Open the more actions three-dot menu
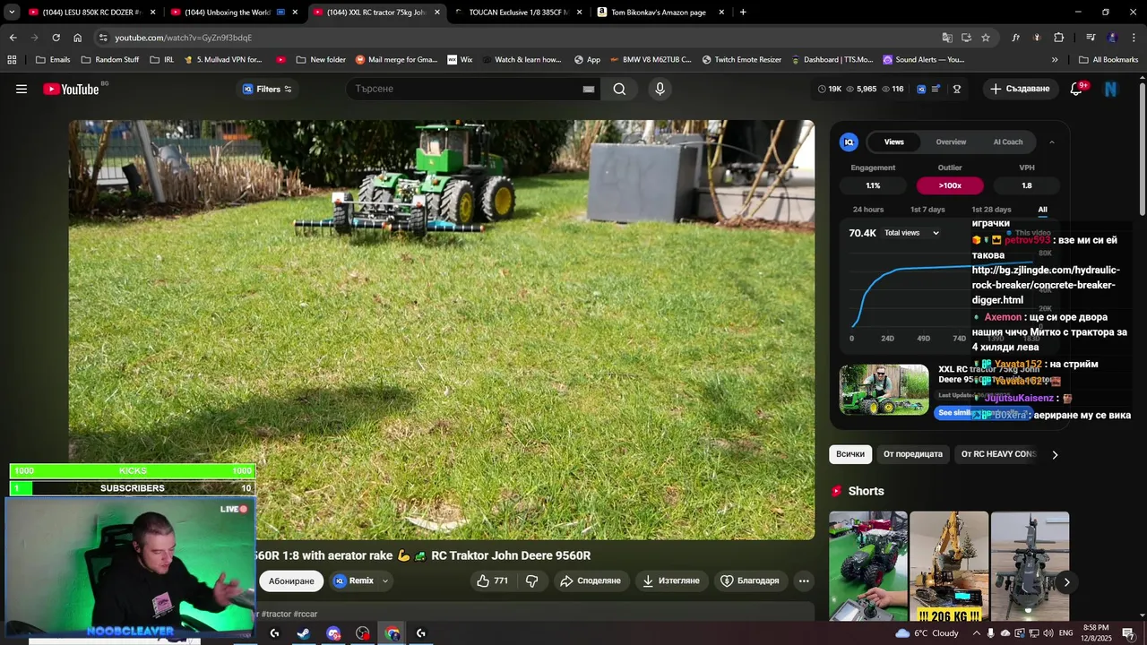The height and width of the screenshot is (645, 1147). click(x=804, y=580)
